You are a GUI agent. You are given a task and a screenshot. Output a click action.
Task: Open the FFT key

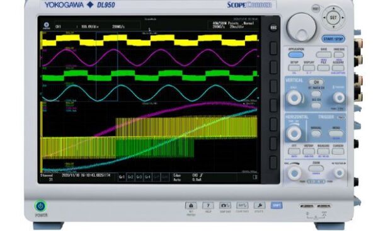tap(294, 151)
